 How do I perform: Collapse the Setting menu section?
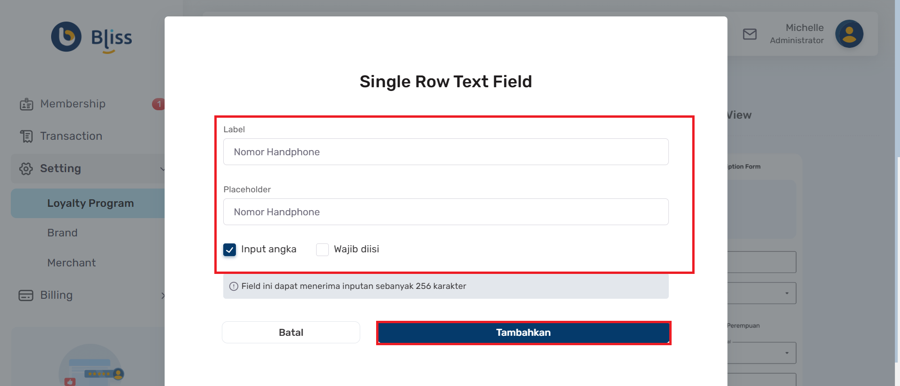[162, 169]
